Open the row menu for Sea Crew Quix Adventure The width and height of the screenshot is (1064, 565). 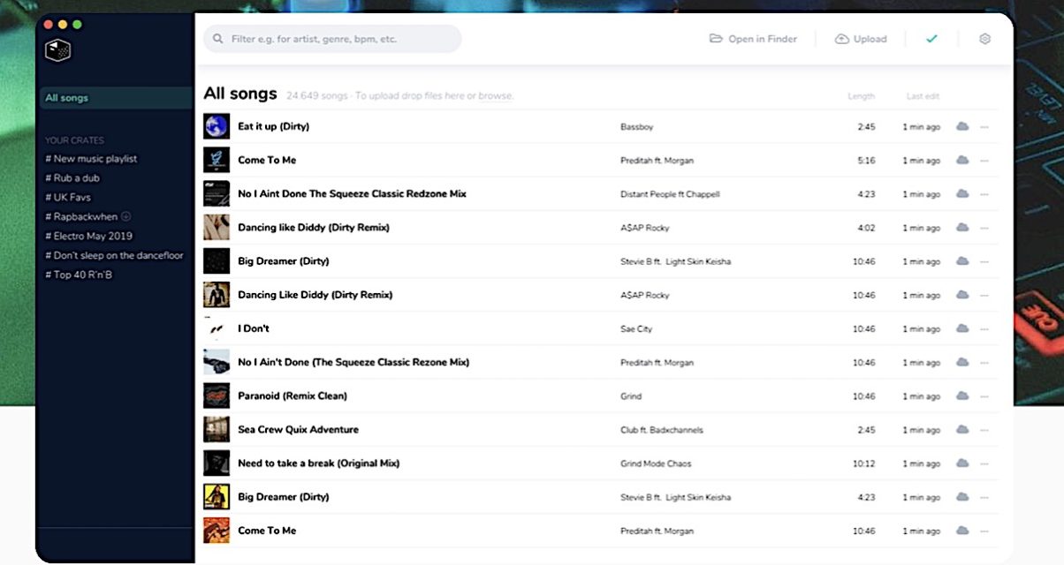[x=984, y=429]
